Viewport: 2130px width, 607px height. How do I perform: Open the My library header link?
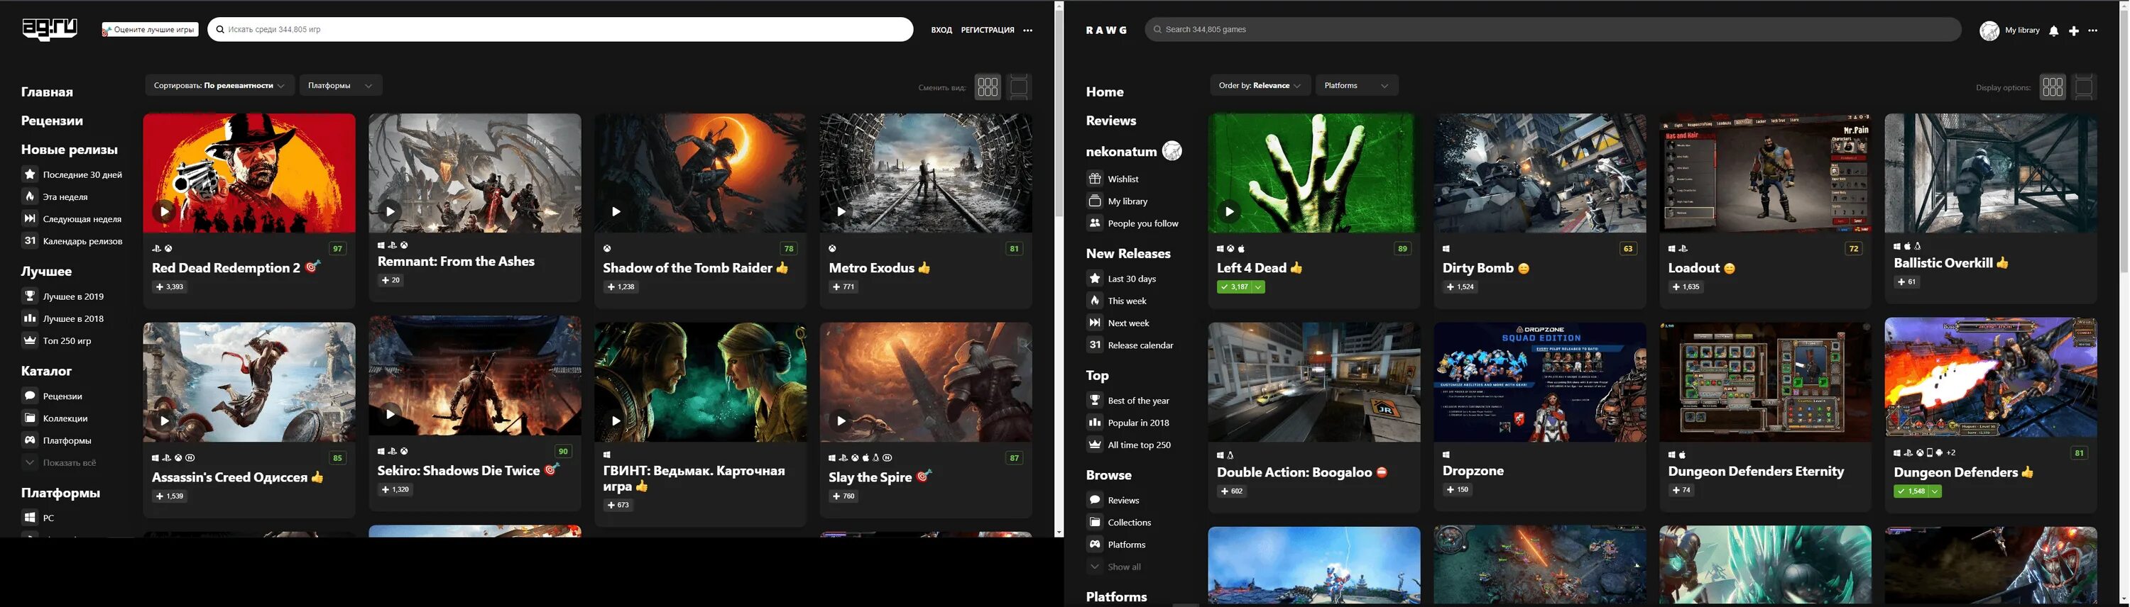click(x=2023, y=30)
